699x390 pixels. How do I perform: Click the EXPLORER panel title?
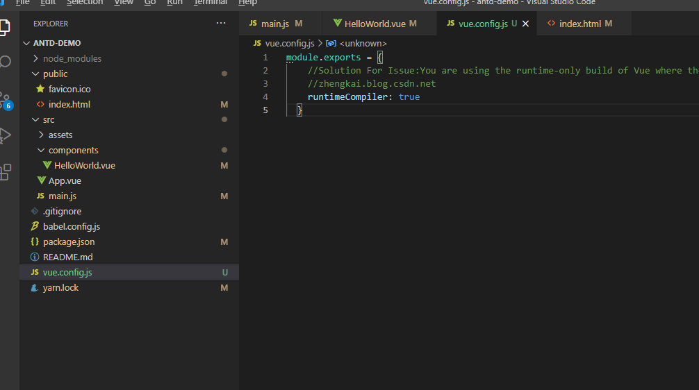pyautogui.click(x=51, y=24)
